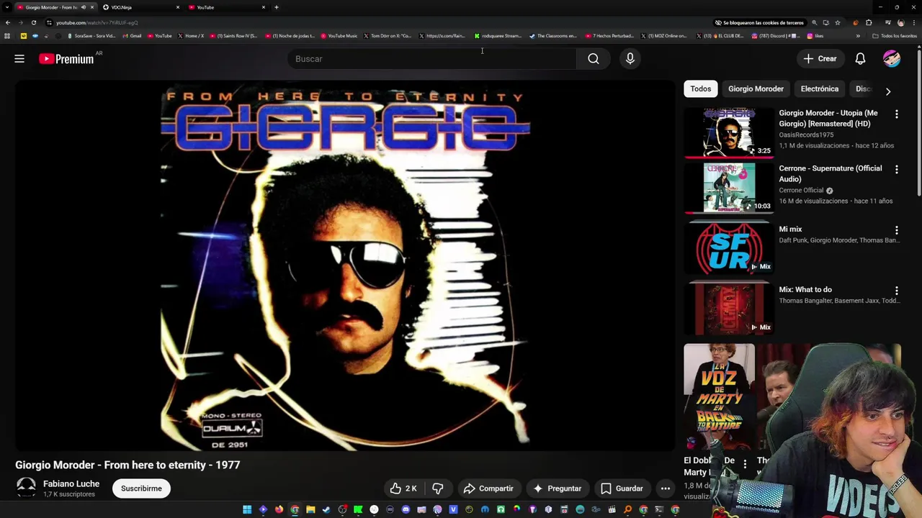Dislike the video with thumbs down

(438, 489)
